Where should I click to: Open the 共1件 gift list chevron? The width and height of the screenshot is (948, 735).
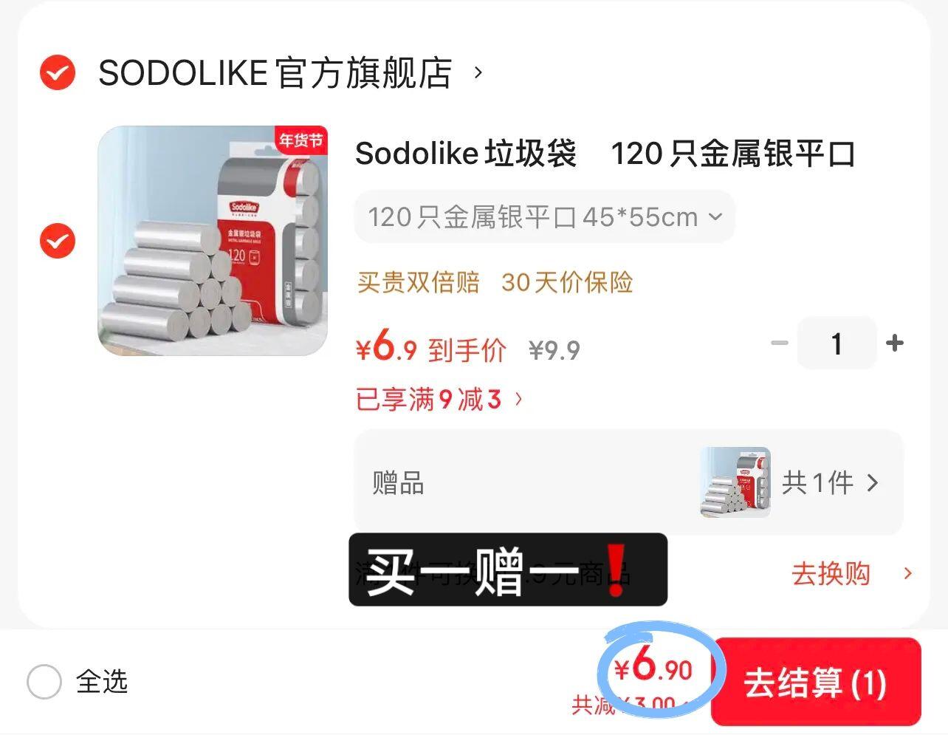tap(873, 483)
